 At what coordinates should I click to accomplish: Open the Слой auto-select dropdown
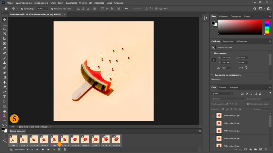tap(43, 9)
